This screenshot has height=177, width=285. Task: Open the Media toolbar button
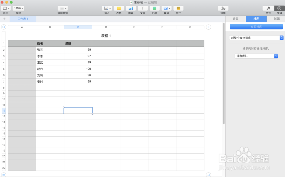point(166,8)
